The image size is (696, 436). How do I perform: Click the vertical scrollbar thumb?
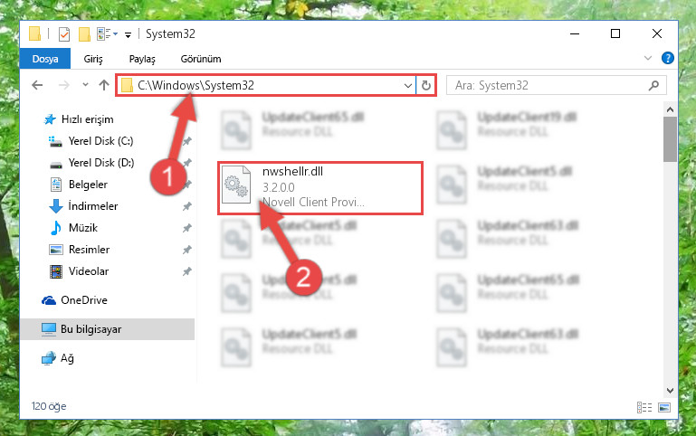pos(670,139)
